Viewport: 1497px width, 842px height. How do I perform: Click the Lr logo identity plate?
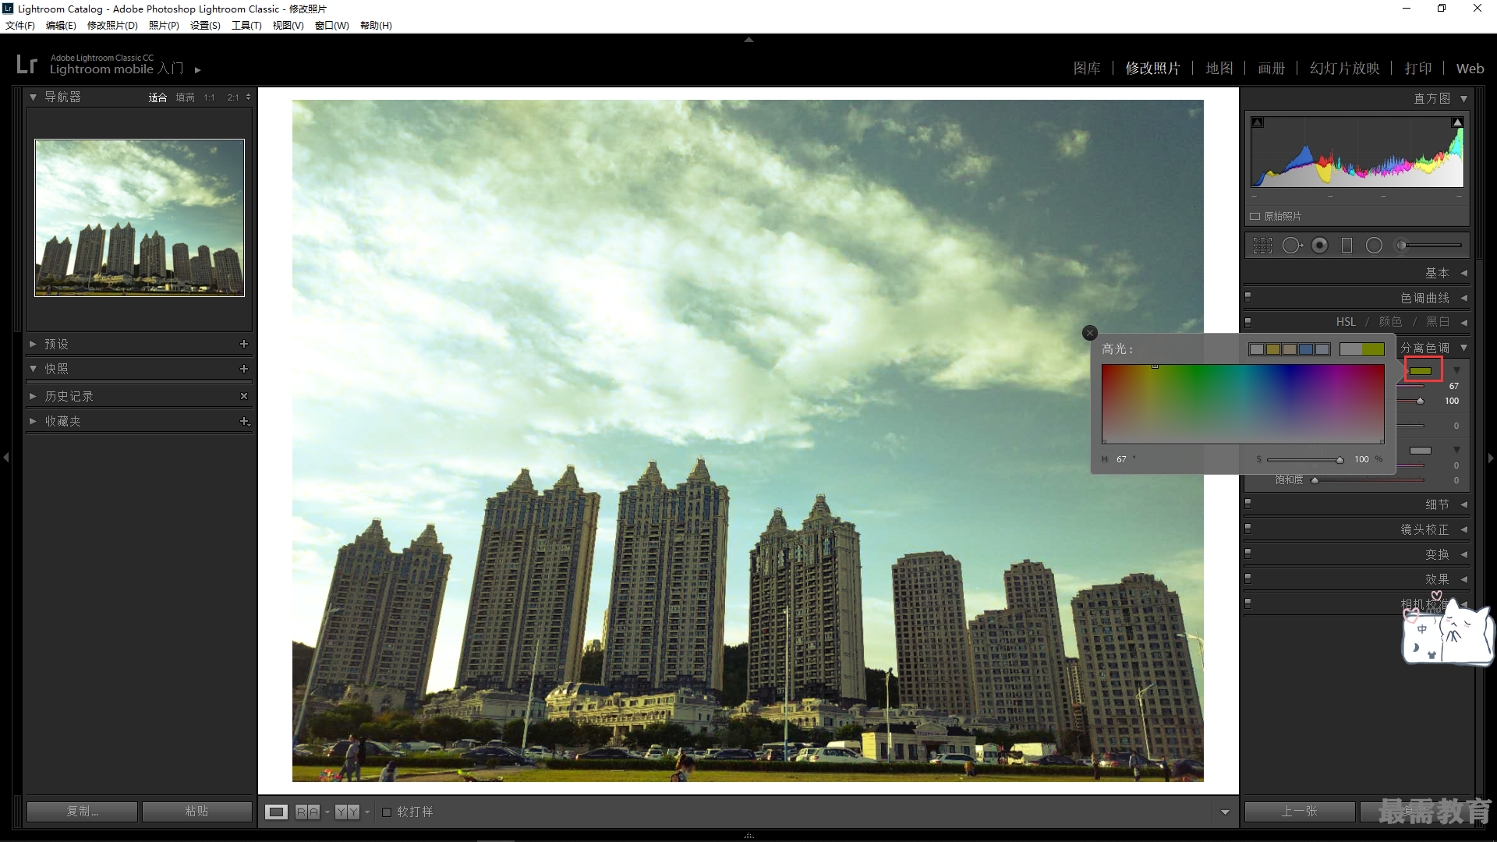(27, 64)
